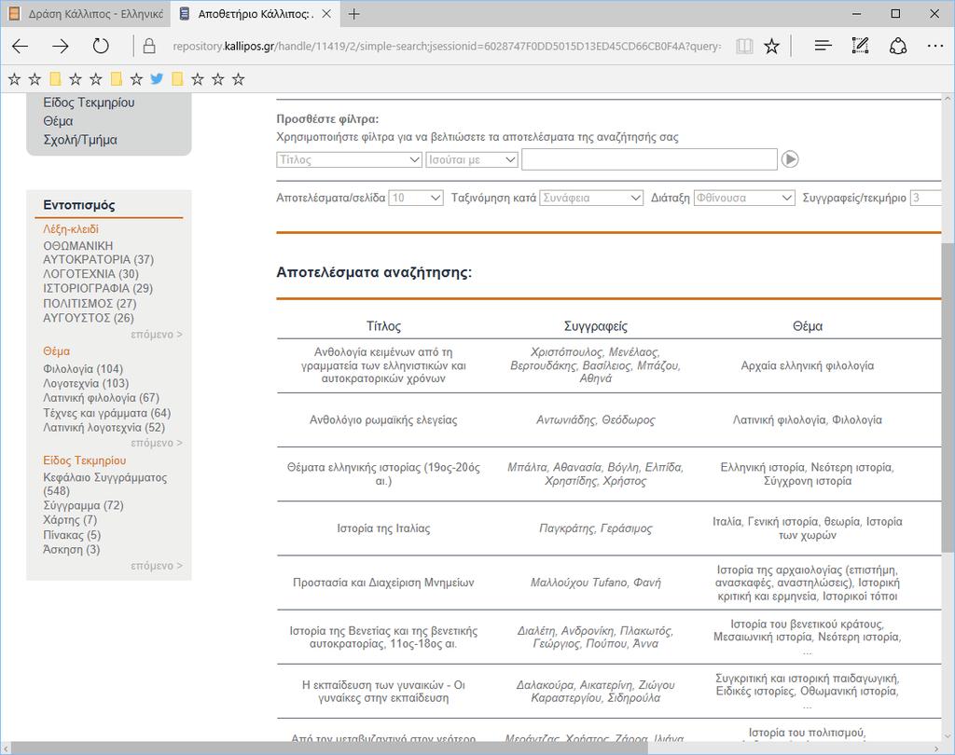Open Σχολή/Τμήμα browse link
Image resolution: width=955 pixels, height=755 pixels.
click(x=80, y=140)
